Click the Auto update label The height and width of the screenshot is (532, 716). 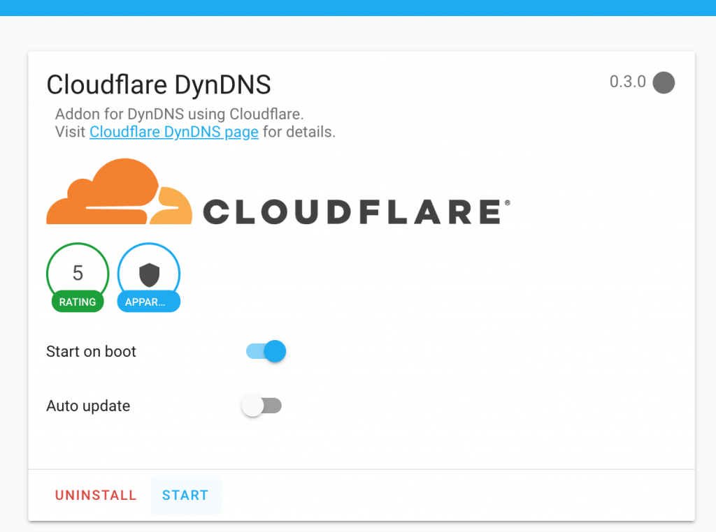[88, 406]
